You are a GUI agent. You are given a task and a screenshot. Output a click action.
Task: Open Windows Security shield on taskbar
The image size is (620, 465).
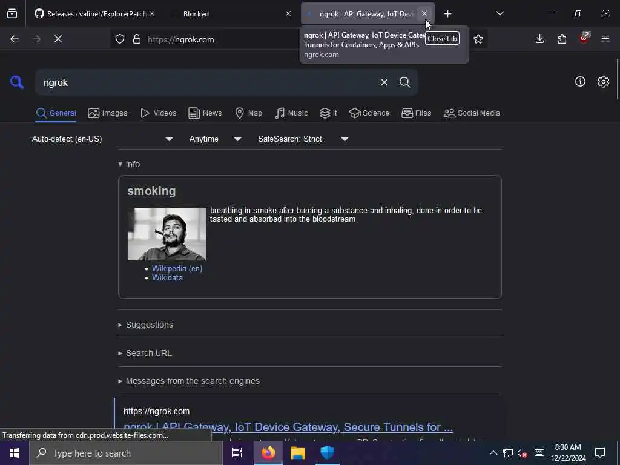click(x=328, y=453)
